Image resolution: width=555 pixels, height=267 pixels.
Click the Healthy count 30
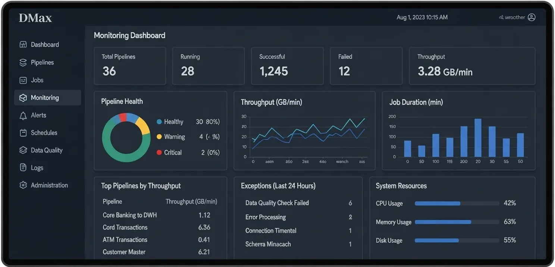coord(200,122)
